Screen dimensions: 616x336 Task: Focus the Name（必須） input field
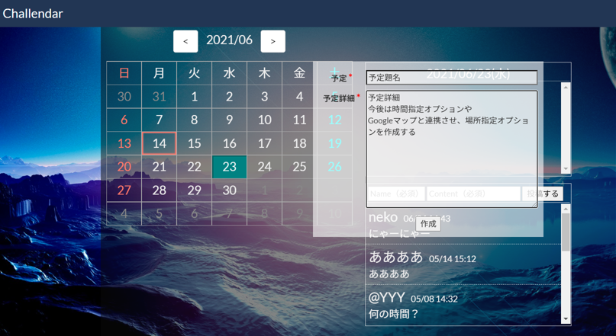pos(396,194)
